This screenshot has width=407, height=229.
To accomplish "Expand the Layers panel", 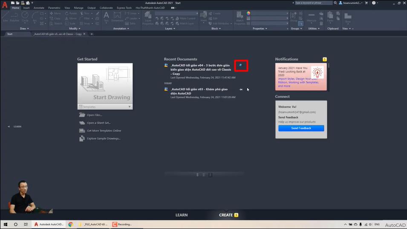I will pyautogui.click(x=170, y=29).
